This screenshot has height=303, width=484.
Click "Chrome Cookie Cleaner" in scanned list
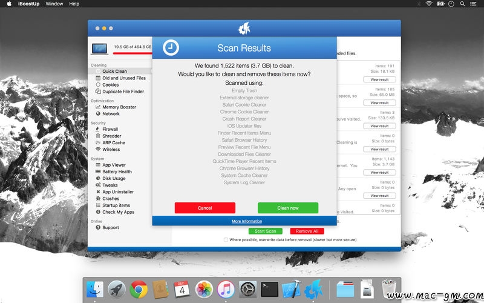pyautogui.click(x=244, y=112)
